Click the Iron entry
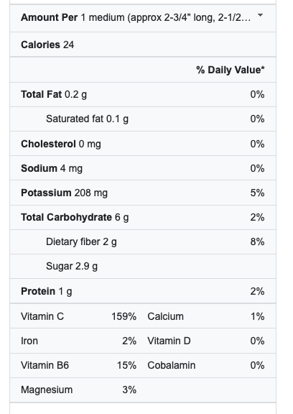The height and width of the screenshot is (414, 293). tap(78, 341)
